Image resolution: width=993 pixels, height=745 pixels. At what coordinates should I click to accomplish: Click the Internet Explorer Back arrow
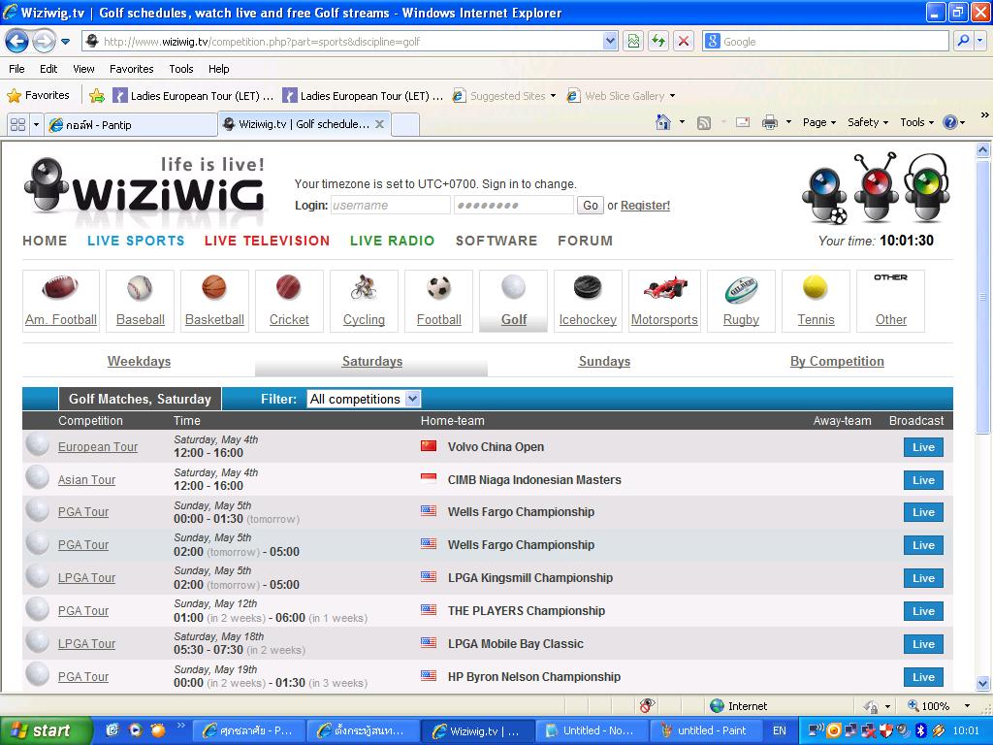pos(17,42)
